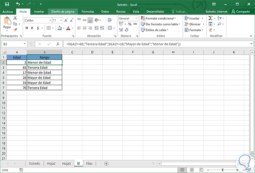Click the Undo arrow icon
This screenshot has height=173, width=255.
pyautogui.click(x=18, y=4)
